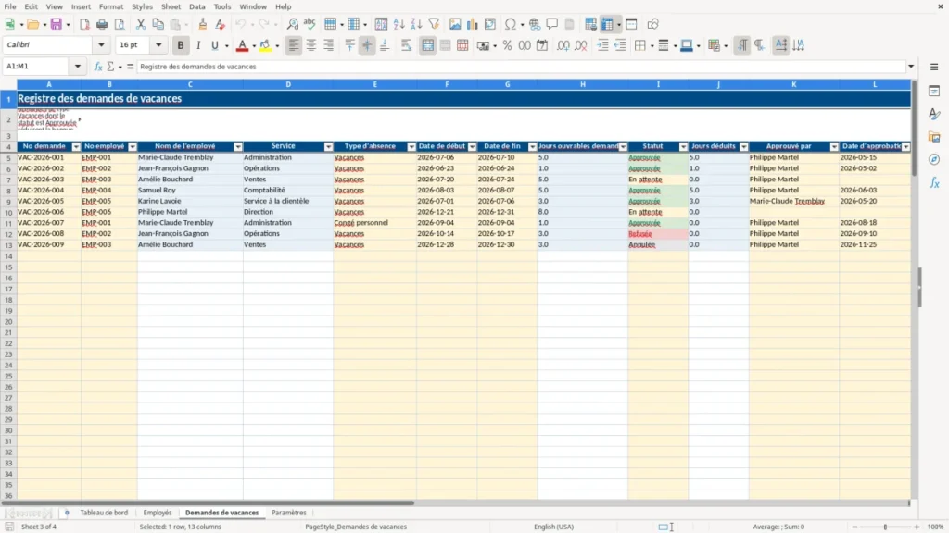Adjust the zoom slider
Image resolution: width=949 pixels, height=533 pixels.
[x=885, y=527]
